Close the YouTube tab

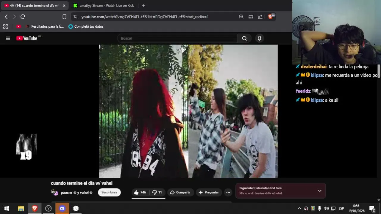tap(64, 6)
